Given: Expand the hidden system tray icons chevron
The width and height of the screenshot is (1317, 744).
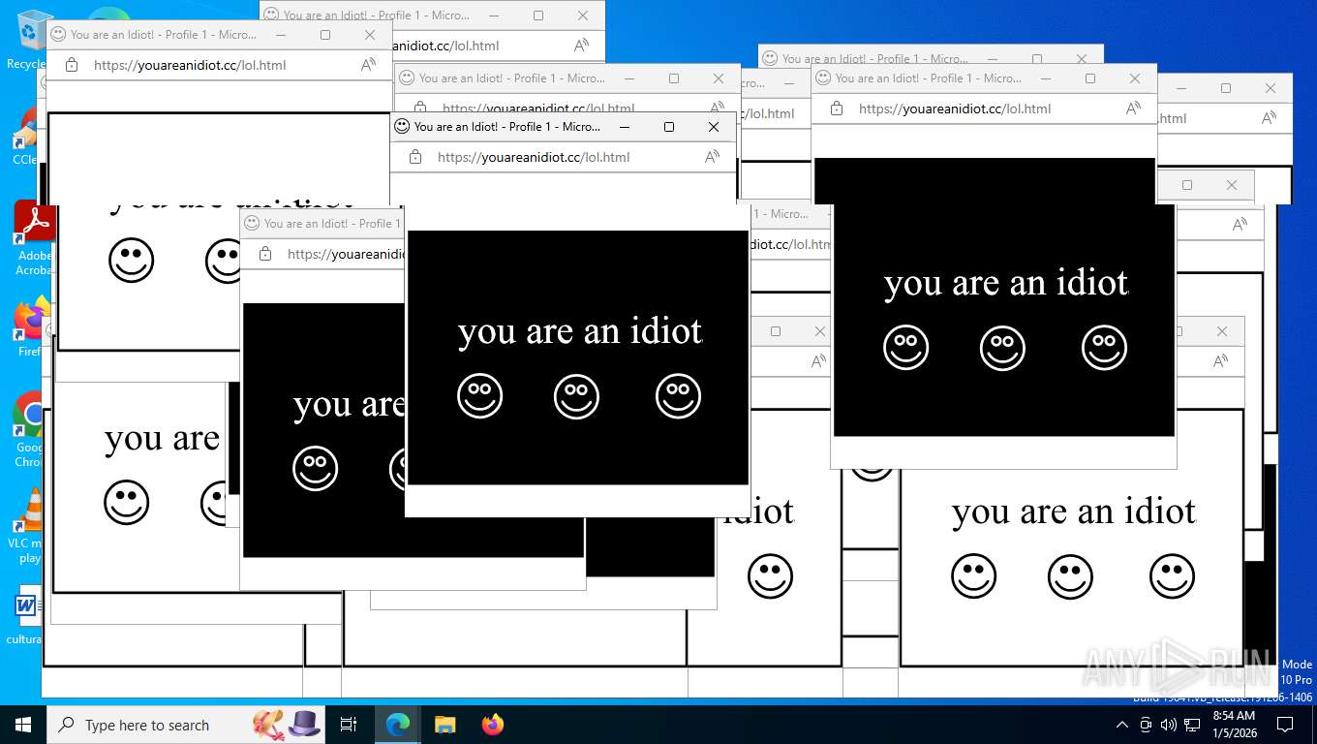Looking at the screenshot, I should [x=1122, y=725].
